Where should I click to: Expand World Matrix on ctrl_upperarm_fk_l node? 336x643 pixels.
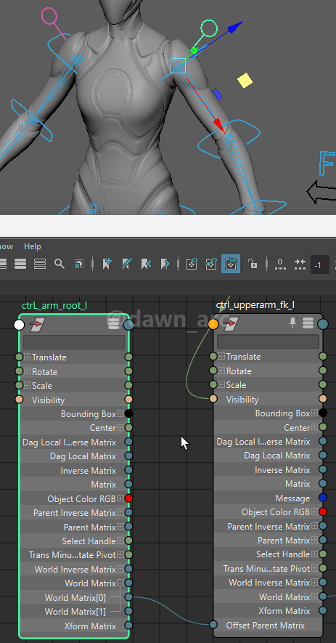(x=315, y=597)
